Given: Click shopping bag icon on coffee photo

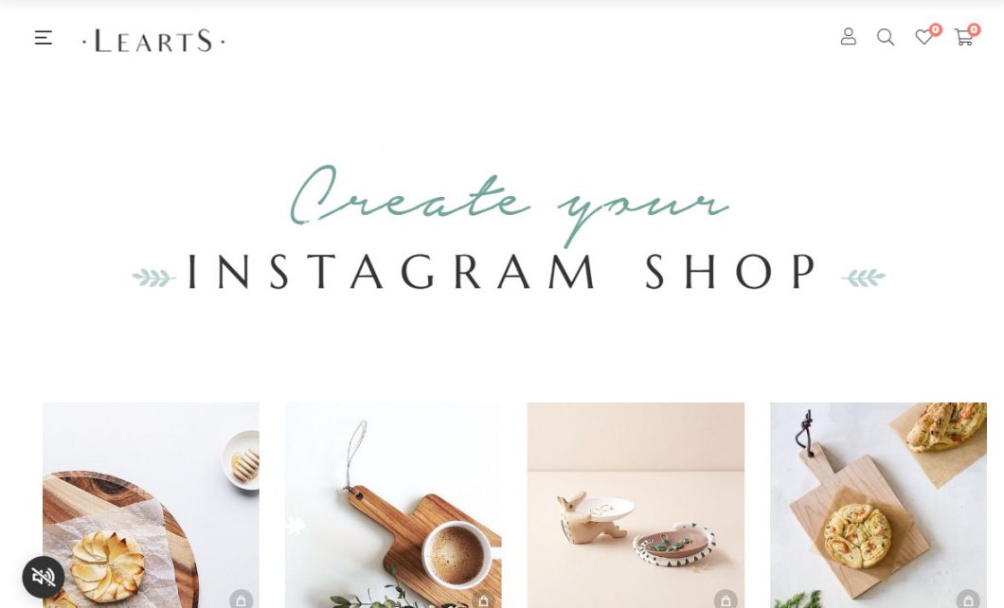Looking at the screenshot, I should coord(483,599).
